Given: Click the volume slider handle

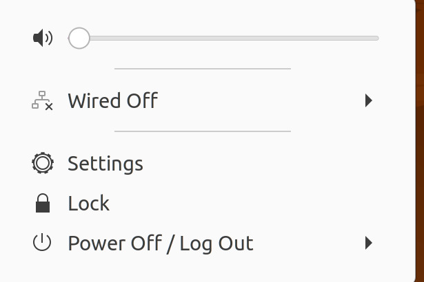Looking at the screenshot, I should tap(79, 39).
